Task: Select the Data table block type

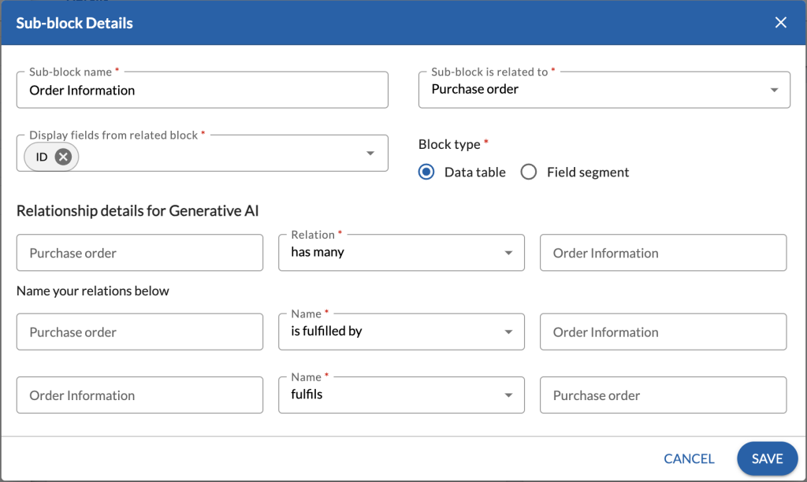Action: tap(426, 172)
